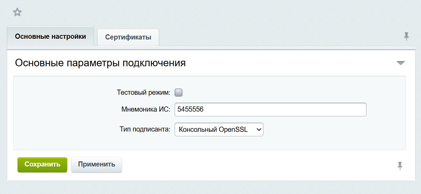Click the empty right end of the Мнемоника field
This screenshot has height=194, width=421.
click(x=343, y=110)
